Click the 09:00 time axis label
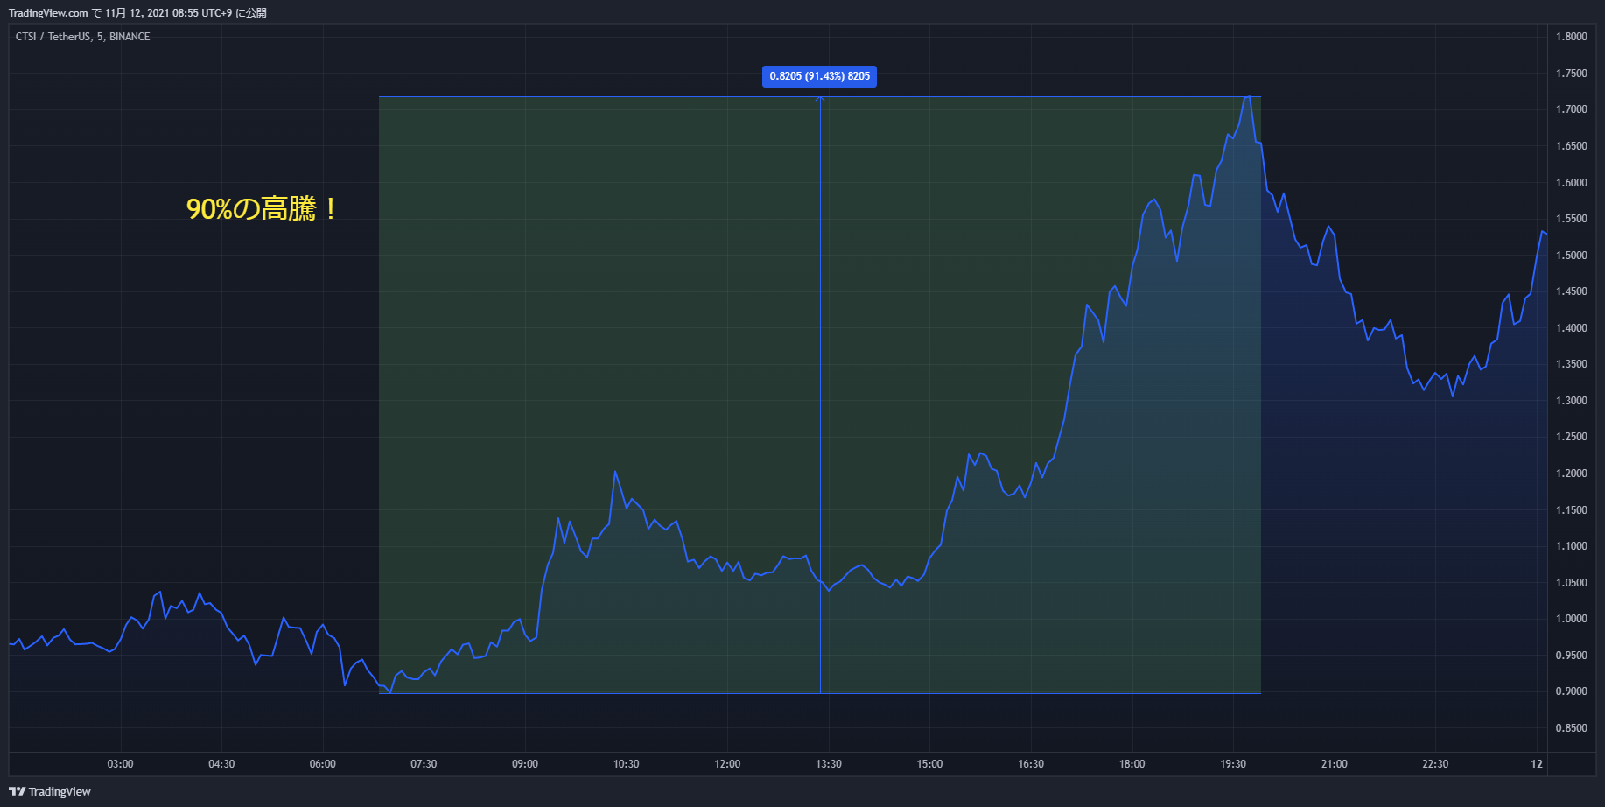The image size is (1605, 807). pos(525,764)
